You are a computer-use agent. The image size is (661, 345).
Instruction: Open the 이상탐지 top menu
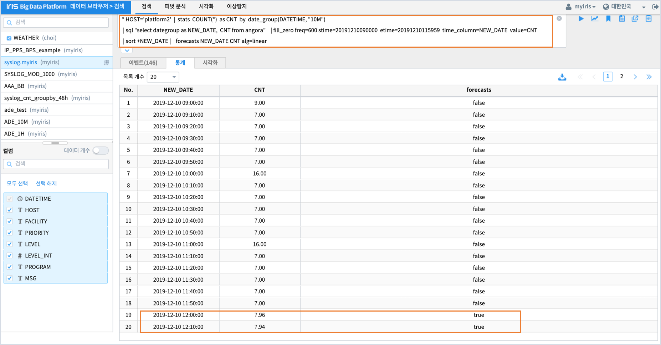237,6
